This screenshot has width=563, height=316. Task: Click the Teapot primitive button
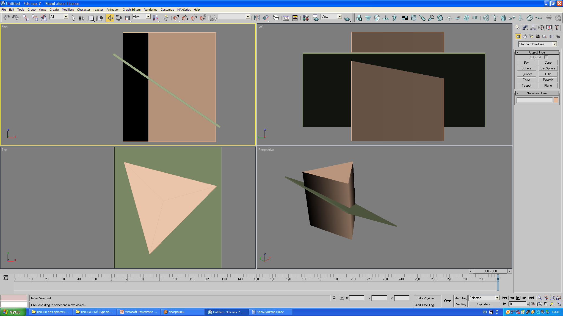pos(526,86)
